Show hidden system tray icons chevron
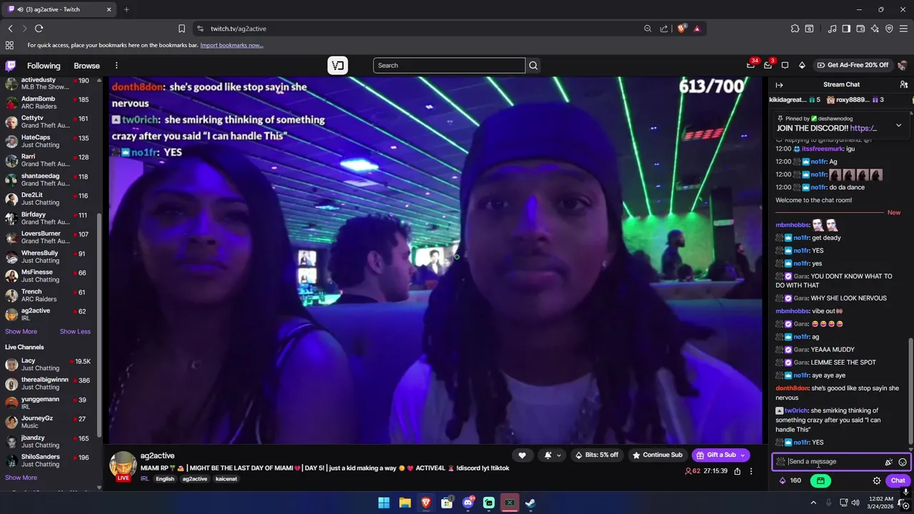This screenshot has height=514, width=914. (813, 503)
